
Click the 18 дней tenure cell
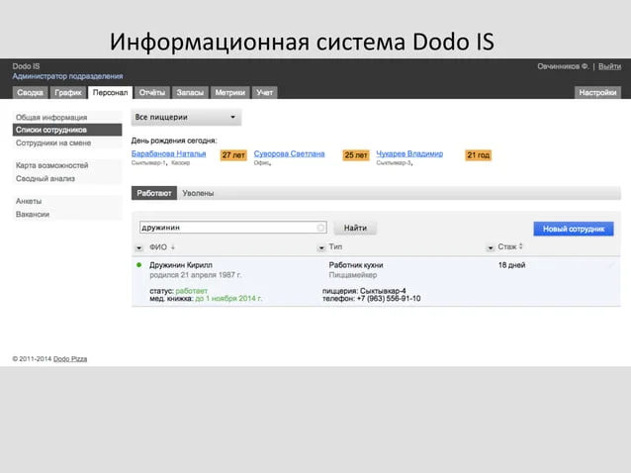point(511,265)
